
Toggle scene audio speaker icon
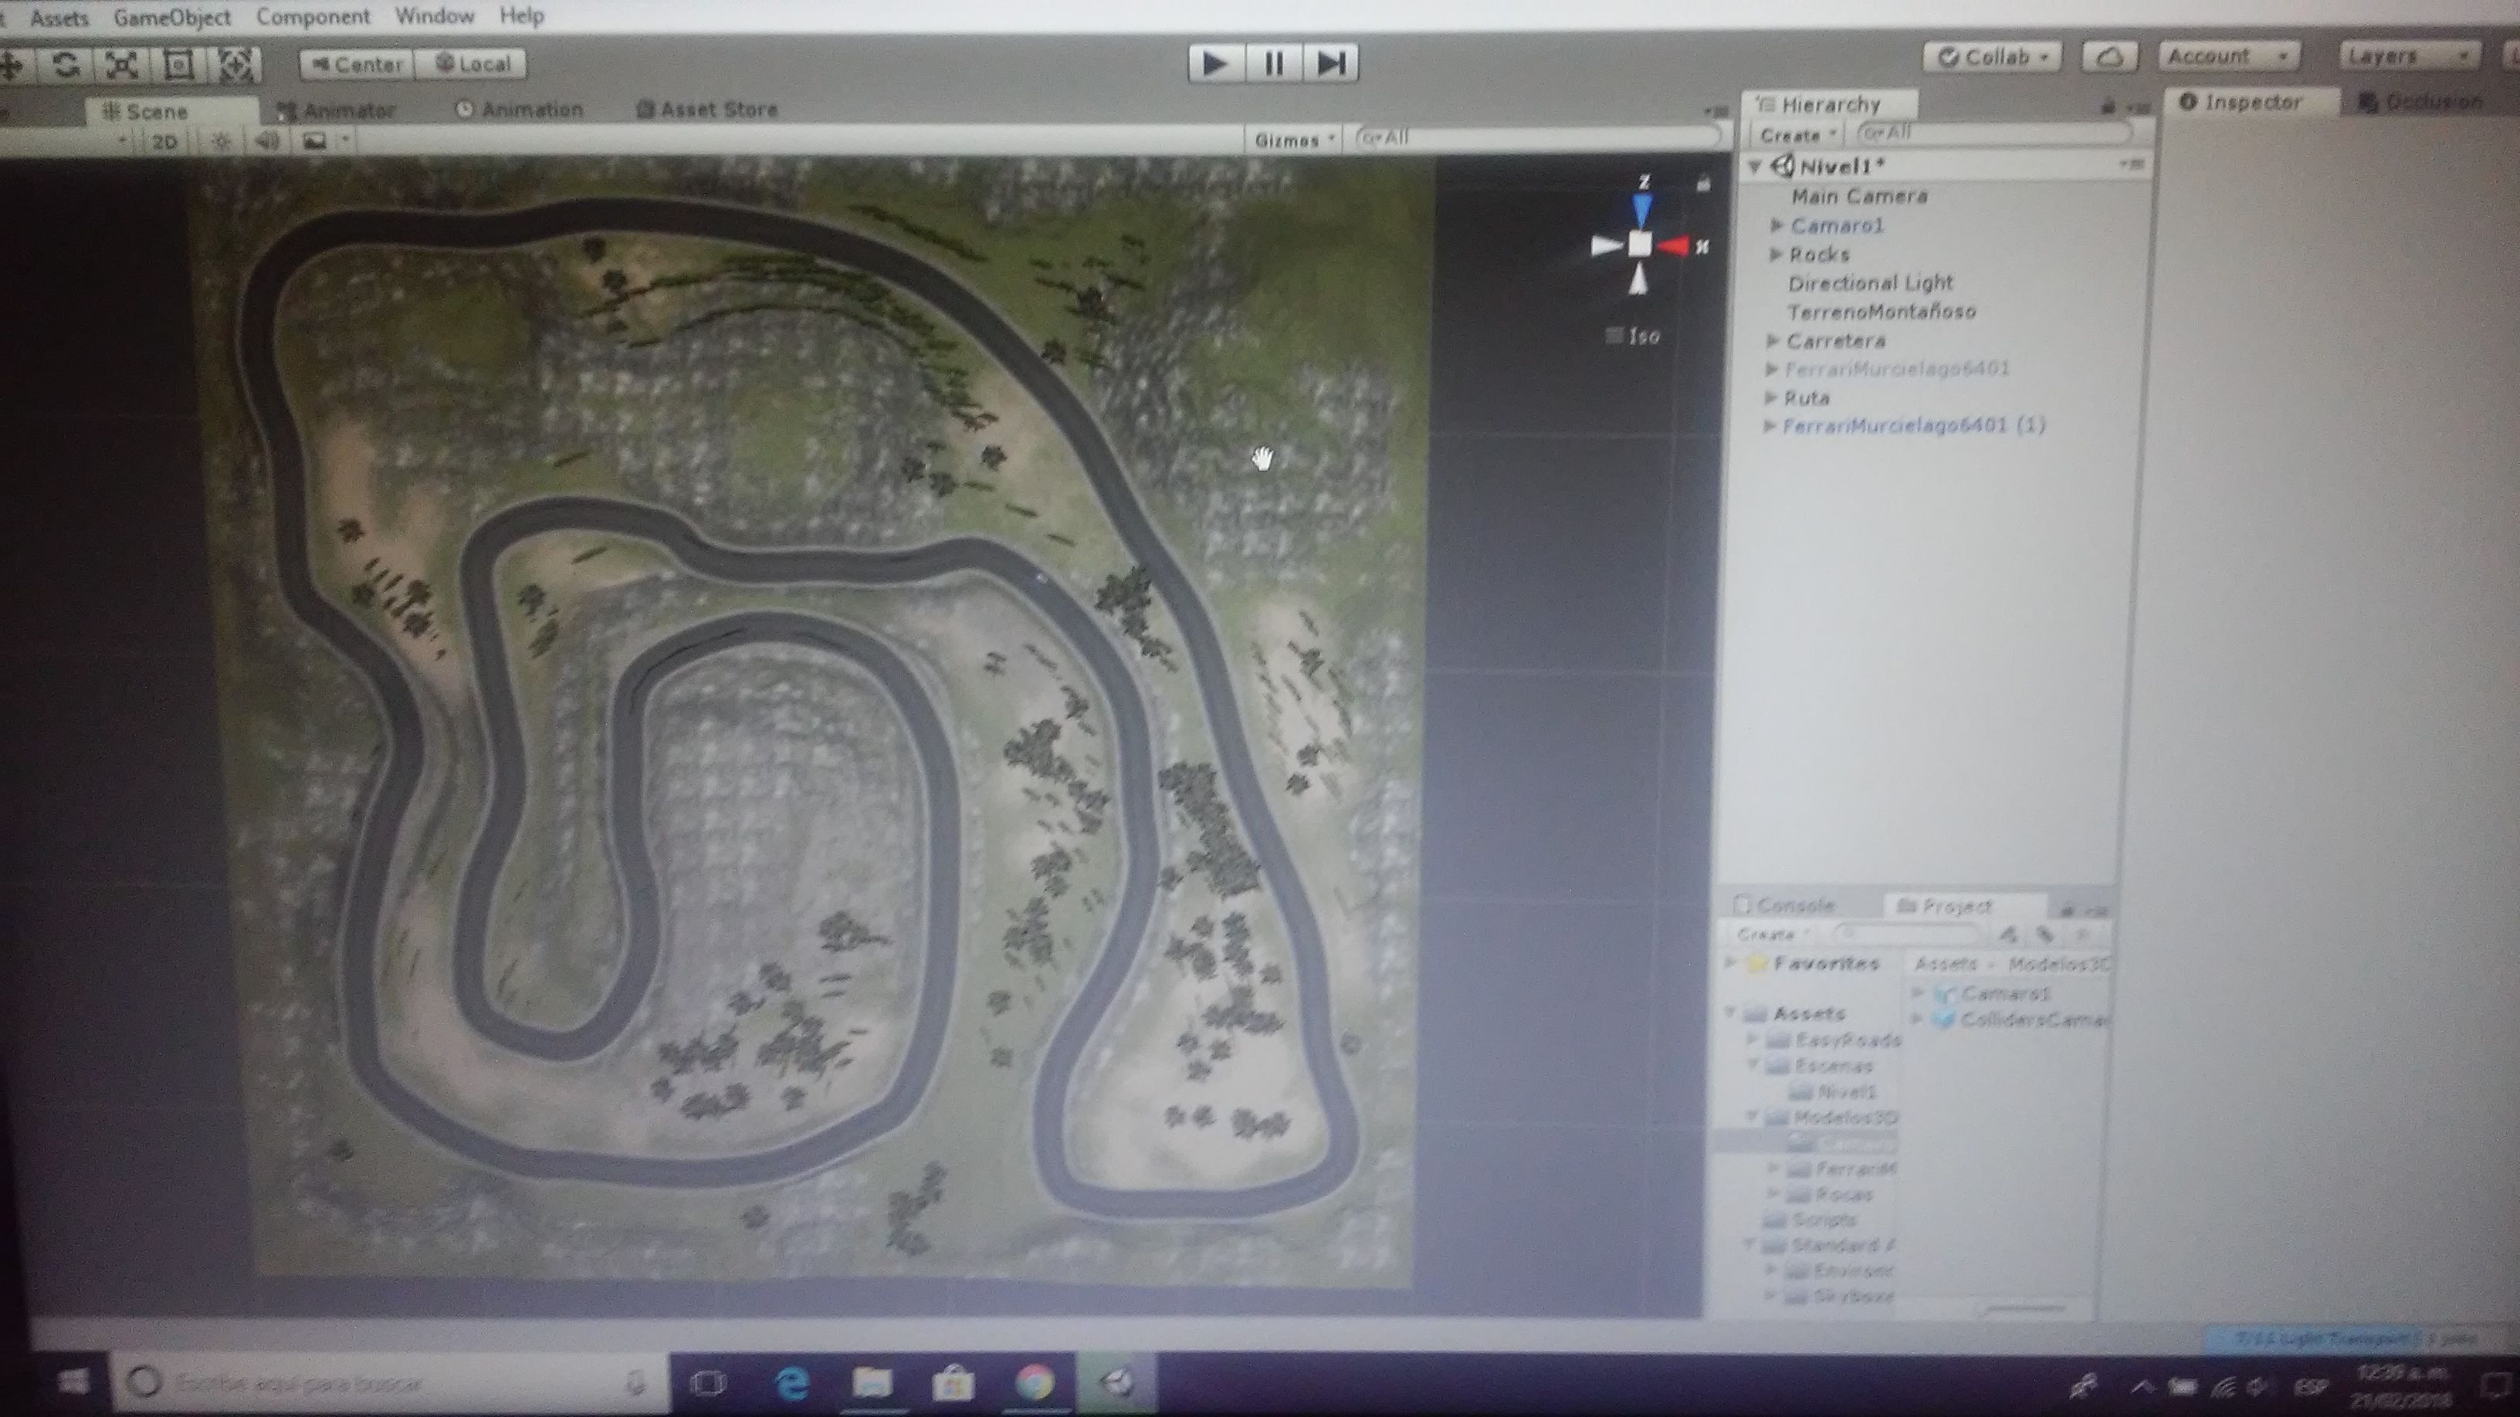[266, 142]
